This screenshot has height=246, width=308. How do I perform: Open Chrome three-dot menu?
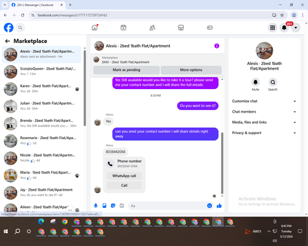302,15
